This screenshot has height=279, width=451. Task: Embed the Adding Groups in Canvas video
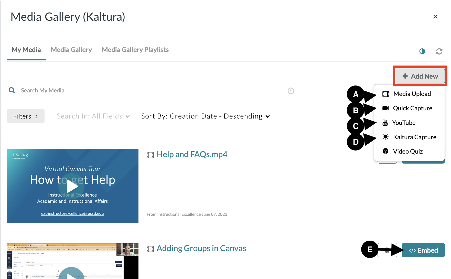423,250
